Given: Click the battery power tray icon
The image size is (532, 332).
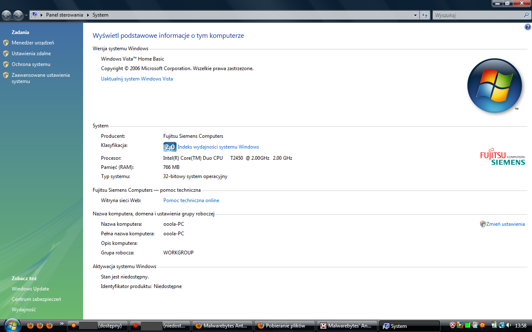Looking at the screenshot, I should pyautogui.click(x=494, y=325).
